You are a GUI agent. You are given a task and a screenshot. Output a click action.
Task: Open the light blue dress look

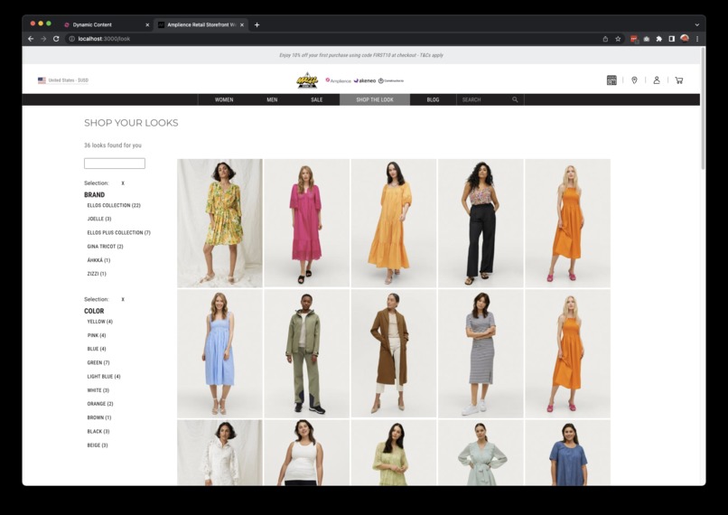[219, 354]
